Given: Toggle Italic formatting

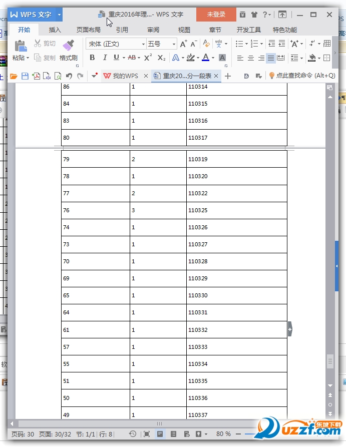Looking at the screenshot, I should point(105,58).
